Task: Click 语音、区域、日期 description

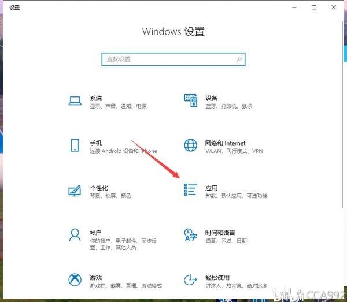Action: coord(226,241)
